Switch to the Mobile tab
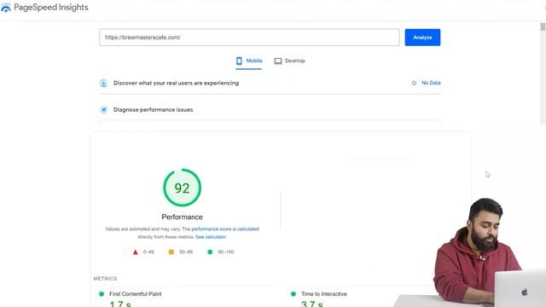 pyautogui.click(x=248, y=61)
